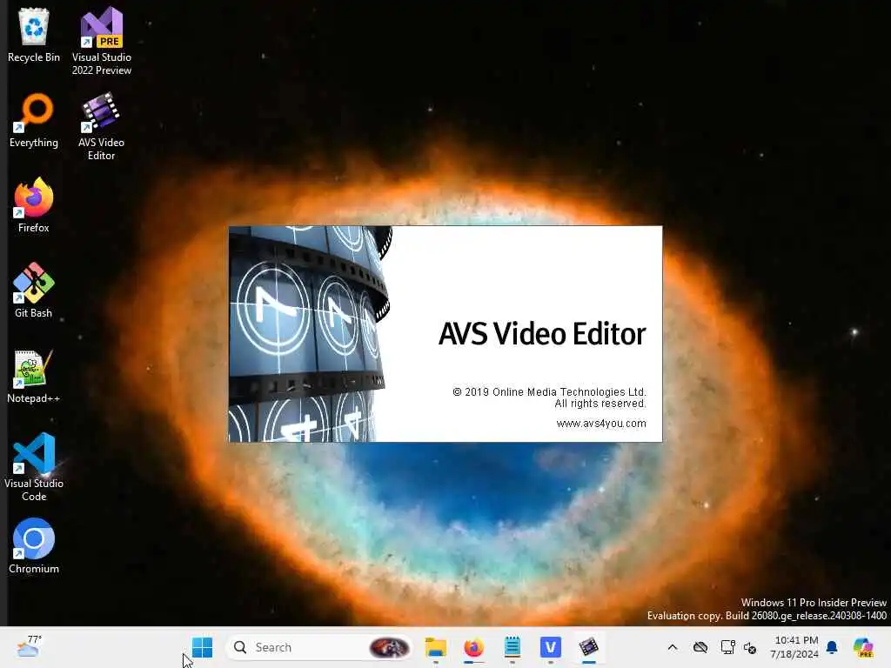Select the Notepad++ desktop shortcut
This screenshot has height=668, width=891.
34,376
